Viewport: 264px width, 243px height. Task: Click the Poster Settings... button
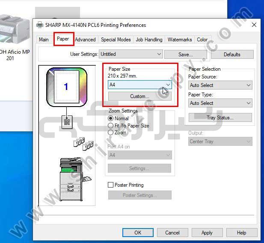[x=140, y=195]
